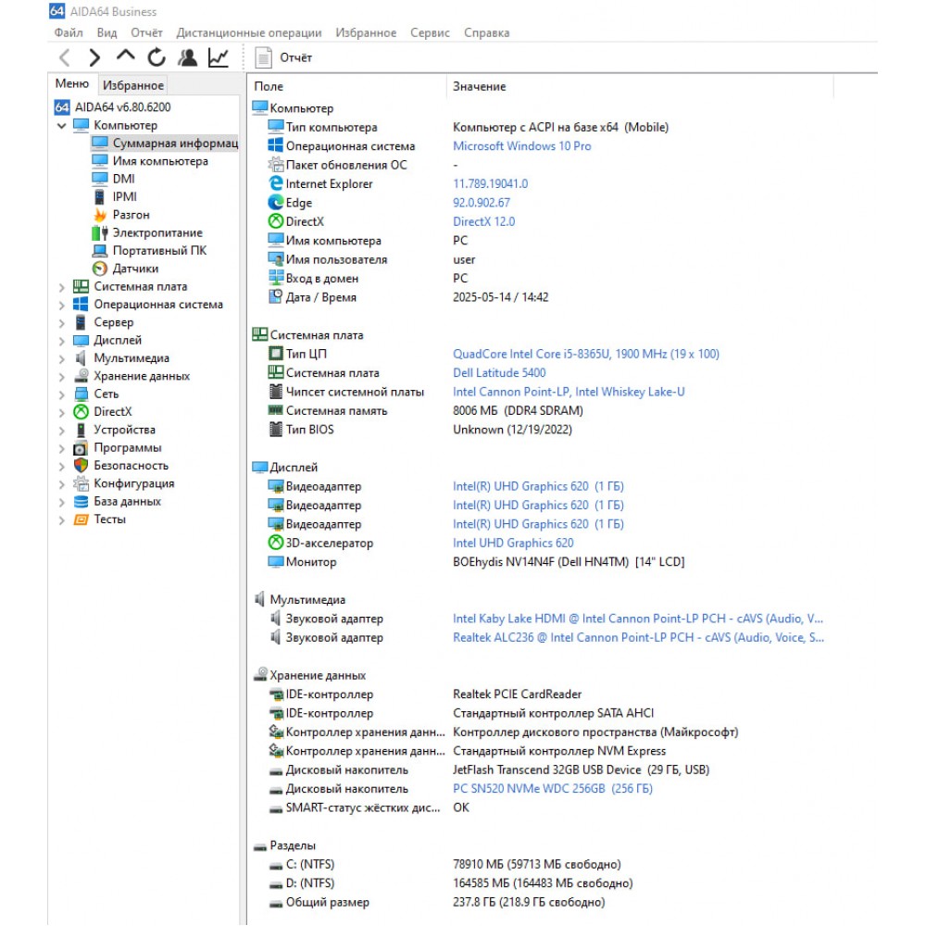Open the Internet Explorer version 11.789.19041.0 link

coord(490,183)
